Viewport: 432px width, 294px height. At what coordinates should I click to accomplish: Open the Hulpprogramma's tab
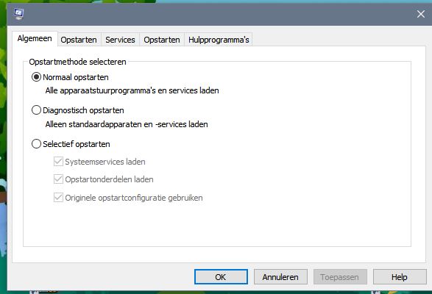coord(219,40)
